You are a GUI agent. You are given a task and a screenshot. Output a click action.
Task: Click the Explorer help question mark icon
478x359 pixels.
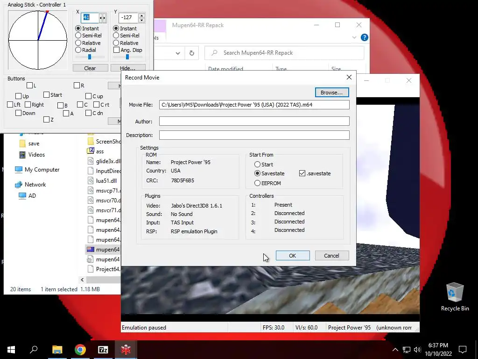point(364,37)
